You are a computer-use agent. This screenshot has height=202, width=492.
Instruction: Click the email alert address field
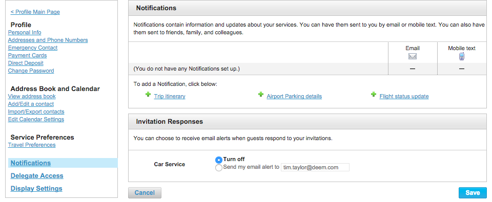pyautogui.click(x=315, y=167)
